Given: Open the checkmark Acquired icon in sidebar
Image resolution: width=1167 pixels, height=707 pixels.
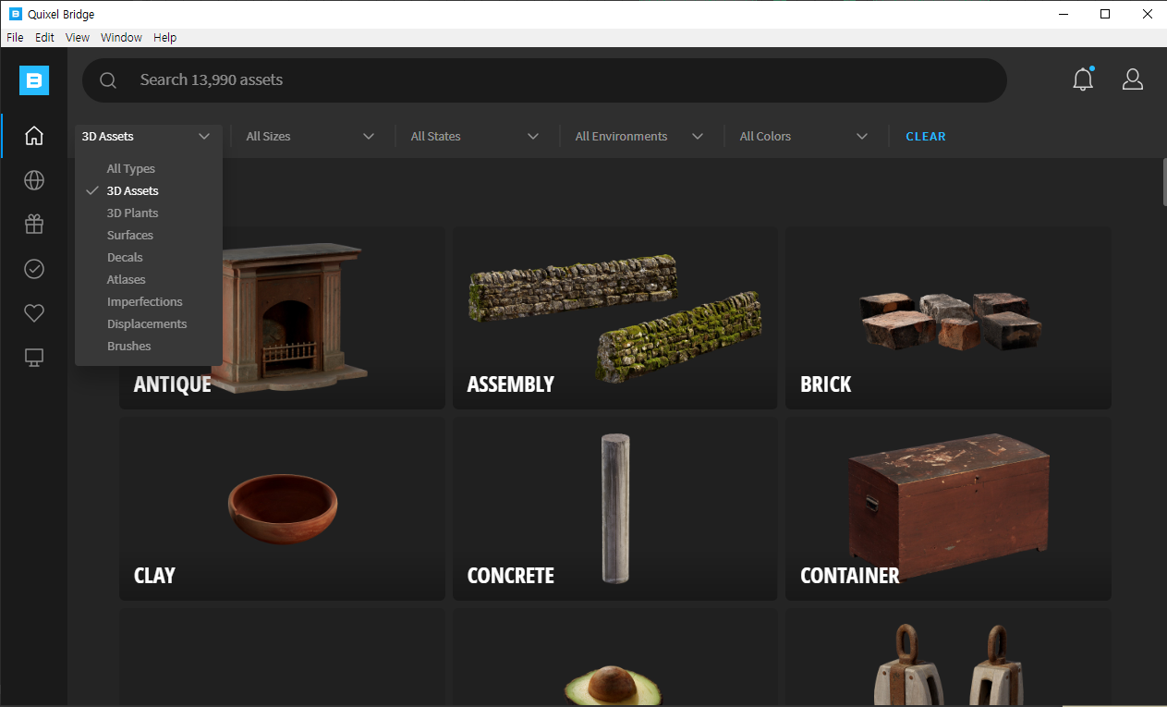Looking at the screenshot, I should (x=34, y=269).
